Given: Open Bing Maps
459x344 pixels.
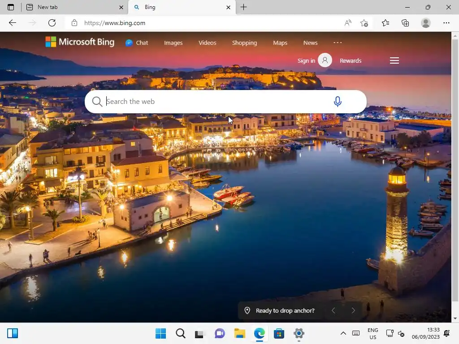Looking at the screenshot, I should (280, 43).
